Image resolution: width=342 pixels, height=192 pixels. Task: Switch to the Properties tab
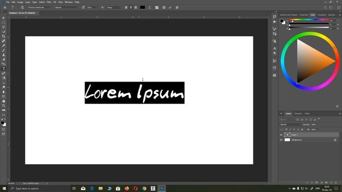(x=304, y=15)
